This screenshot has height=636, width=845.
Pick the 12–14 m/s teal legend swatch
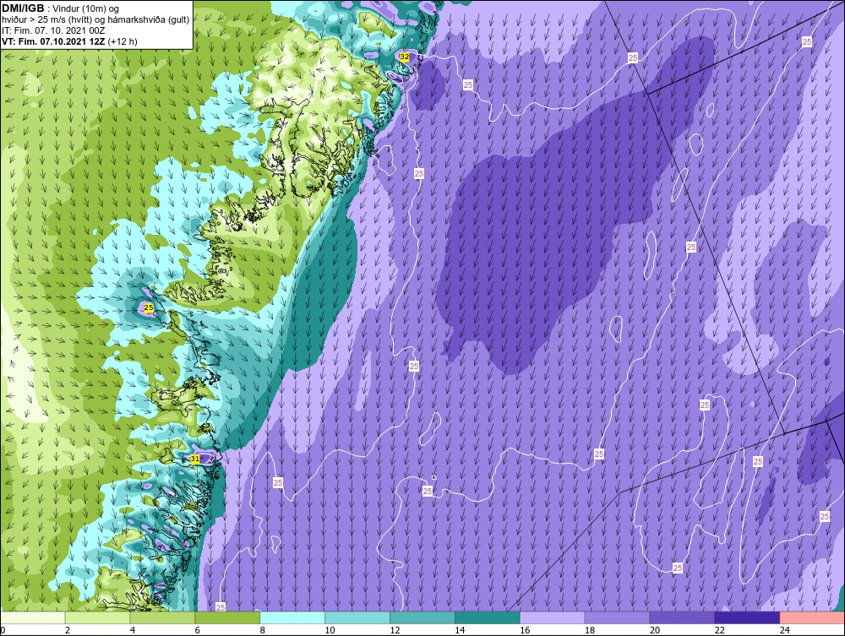click(422, 617)
